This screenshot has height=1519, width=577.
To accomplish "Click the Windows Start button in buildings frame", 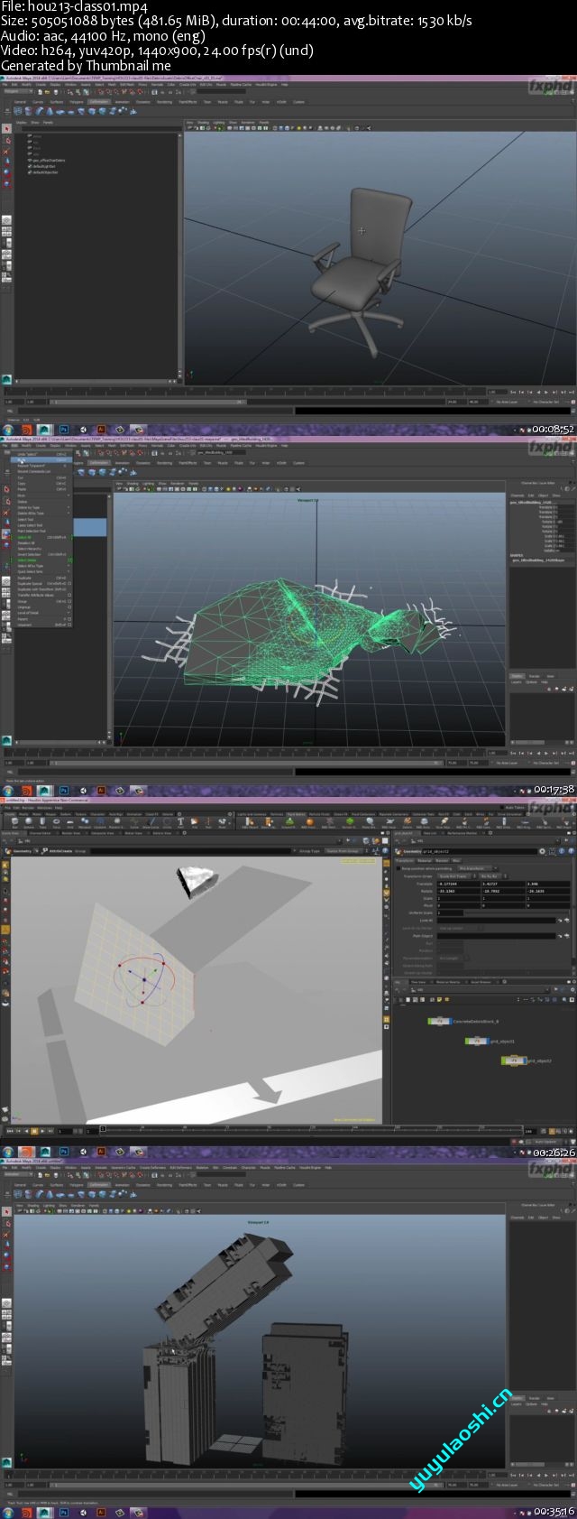I will pos(7,1512).
